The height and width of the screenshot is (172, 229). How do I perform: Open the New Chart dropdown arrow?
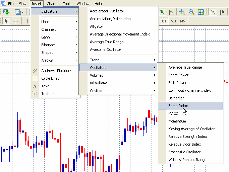click(x=11, y=12)
